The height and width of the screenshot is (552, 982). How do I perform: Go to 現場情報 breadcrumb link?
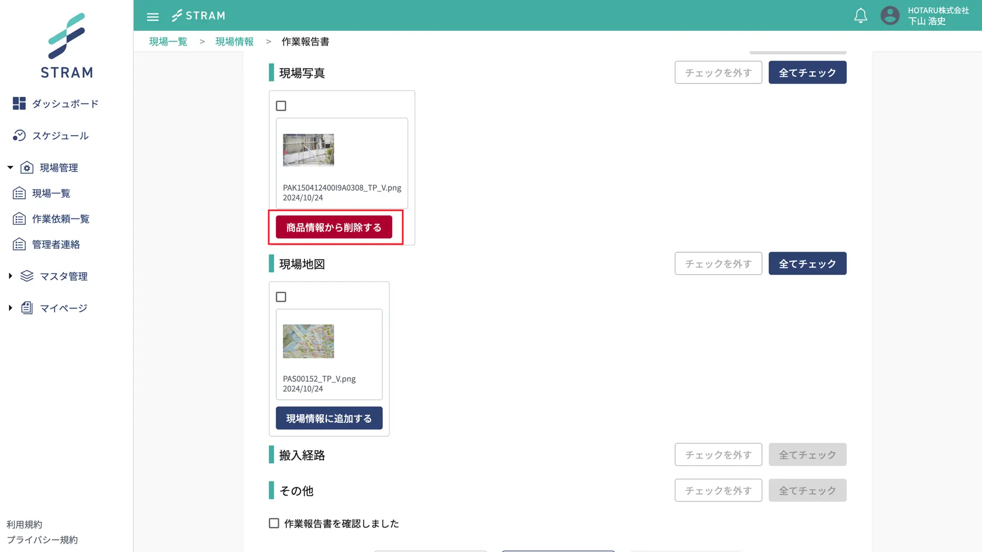click(x=234, y=42)
